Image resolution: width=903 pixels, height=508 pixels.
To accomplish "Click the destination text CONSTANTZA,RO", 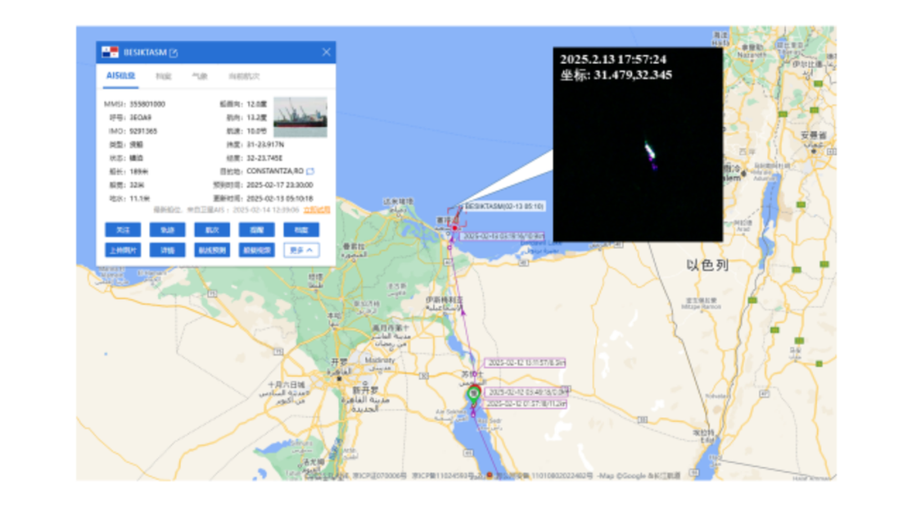I will pos(275,171).
